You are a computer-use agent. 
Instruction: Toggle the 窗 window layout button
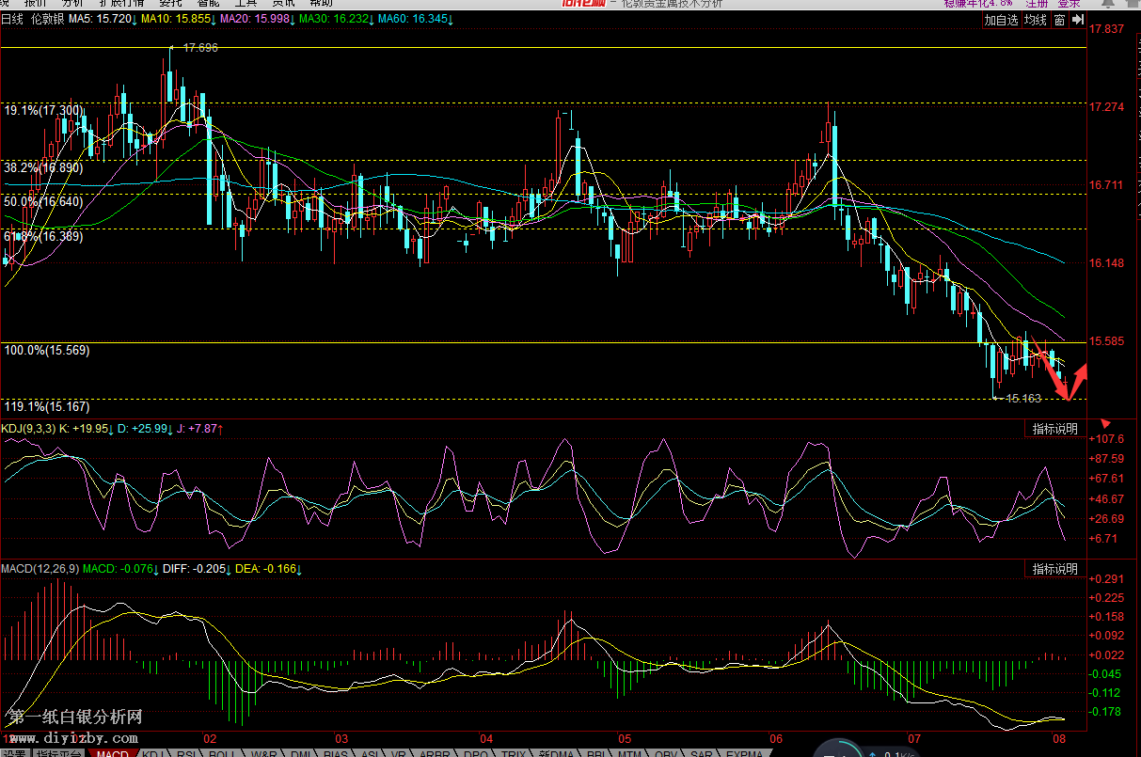(x=1060, y=20)
